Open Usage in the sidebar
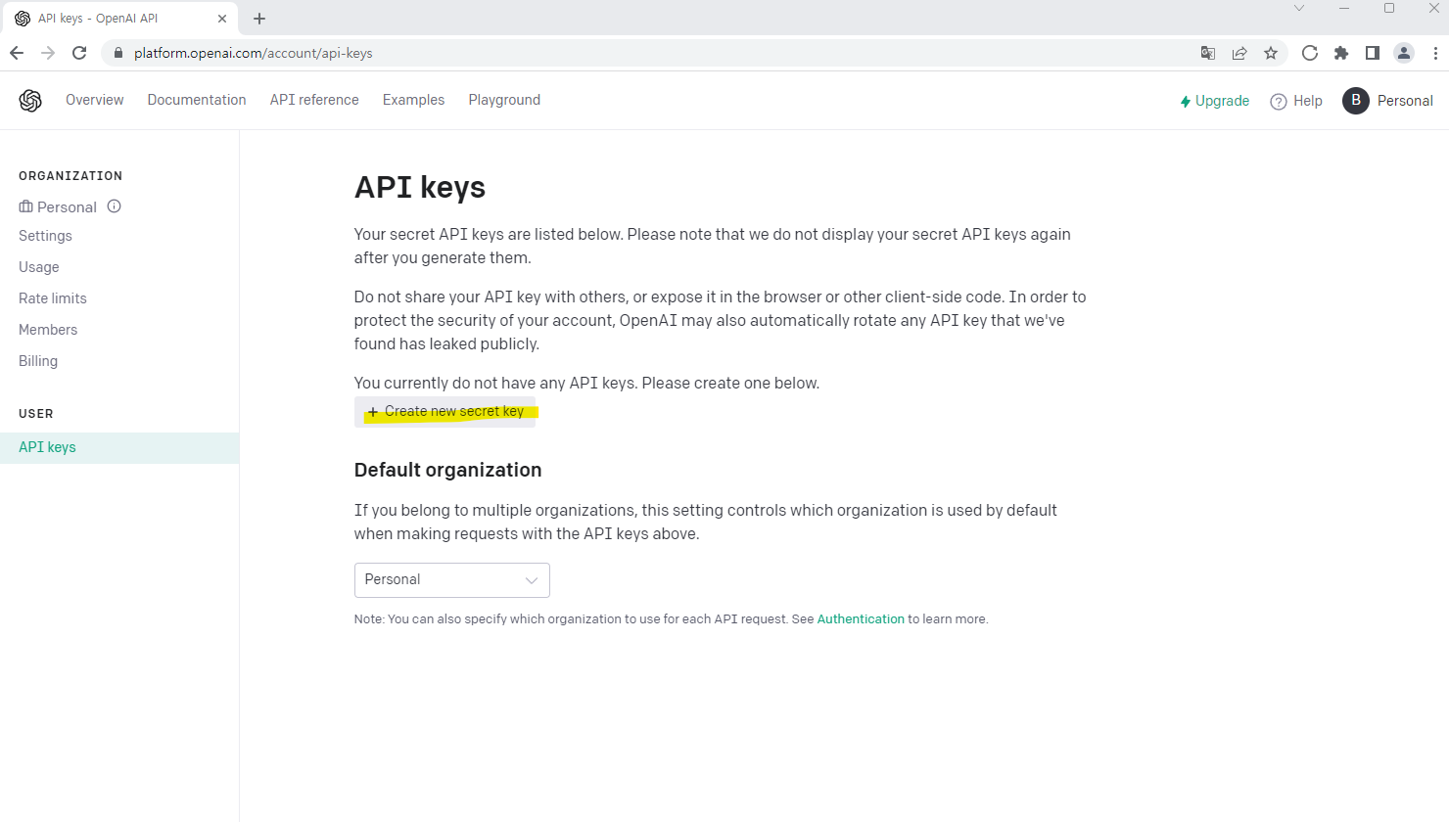Image resolution: width=1449 pixels, height=822 pixels. [39, 267]
